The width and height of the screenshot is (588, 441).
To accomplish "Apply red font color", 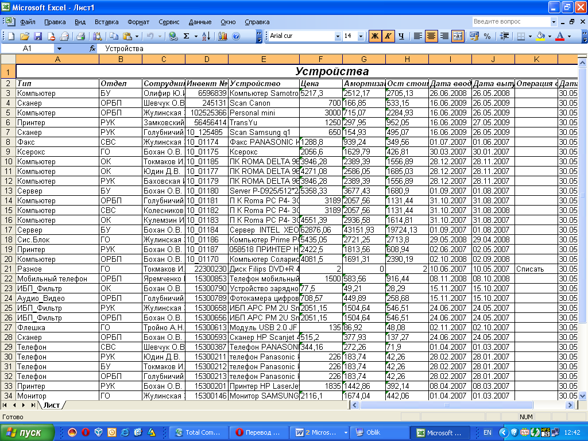I will point(560,36).
